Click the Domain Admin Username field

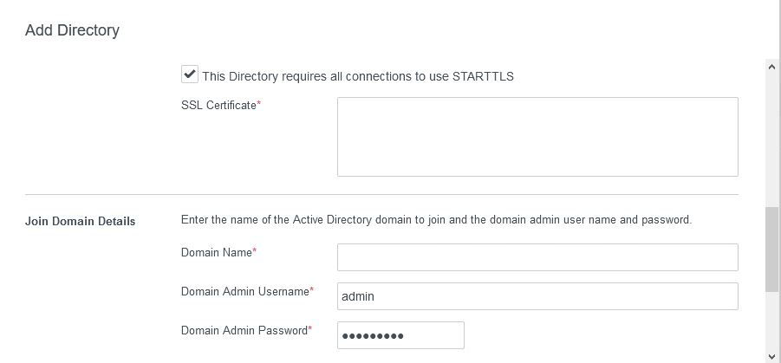[537, 296]
